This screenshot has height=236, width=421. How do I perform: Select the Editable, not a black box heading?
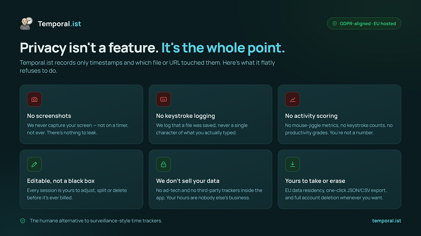coord(61,181)
